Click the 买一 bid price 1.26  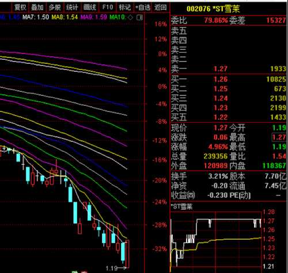221,79
